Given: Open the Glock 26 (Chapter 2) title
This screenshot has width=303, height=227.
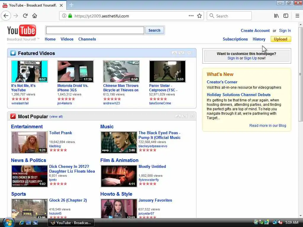Looking at the screenshot, I should (x=68, y=200).
